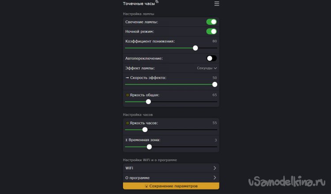The height and width of the screenshot is (194, 331).
Task: Open the hamburger menu icon
Action: tap(217, 4)
